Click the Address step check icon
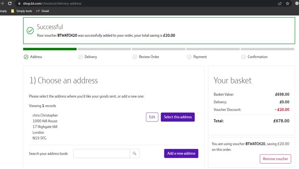The height and width of the screenshot is (169, 299). pos(26,57)
